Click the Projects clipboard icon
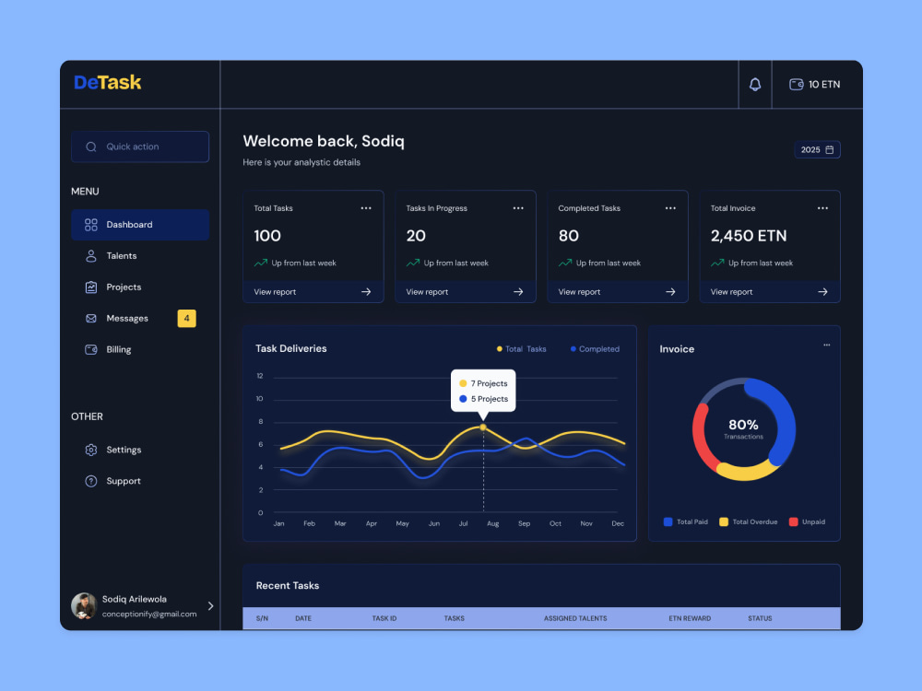This screenshot has width=922, height=691. [91, 287]
